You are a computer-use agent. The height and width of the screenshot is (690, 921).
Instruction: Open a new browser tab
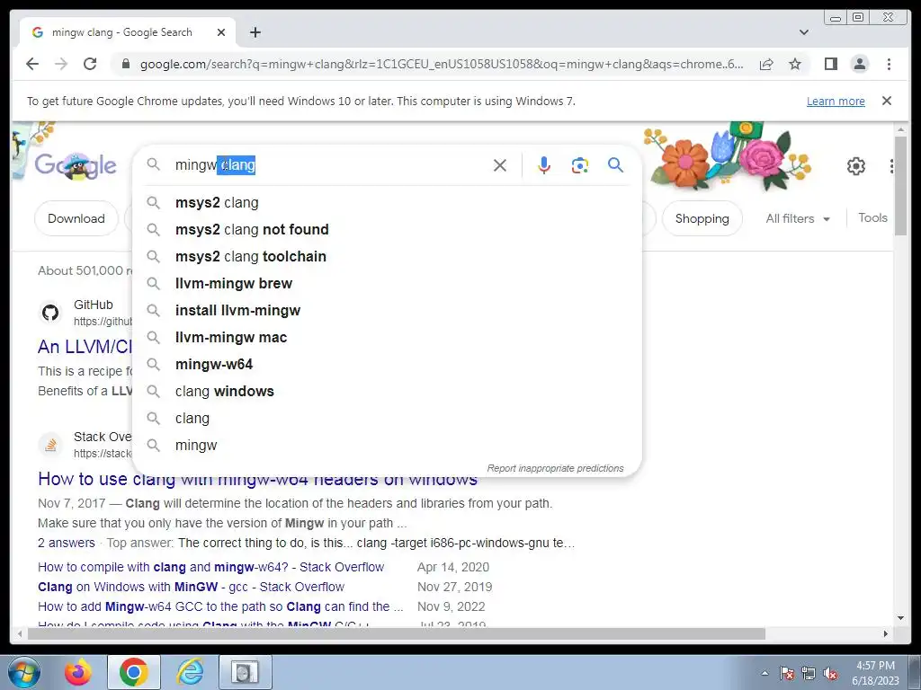coord(255,32)
